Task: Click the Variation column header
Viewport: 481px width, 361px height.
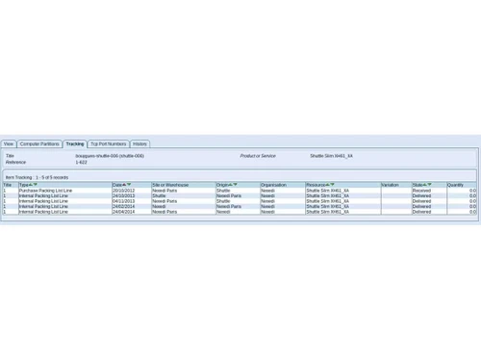Action: point(390,185)
